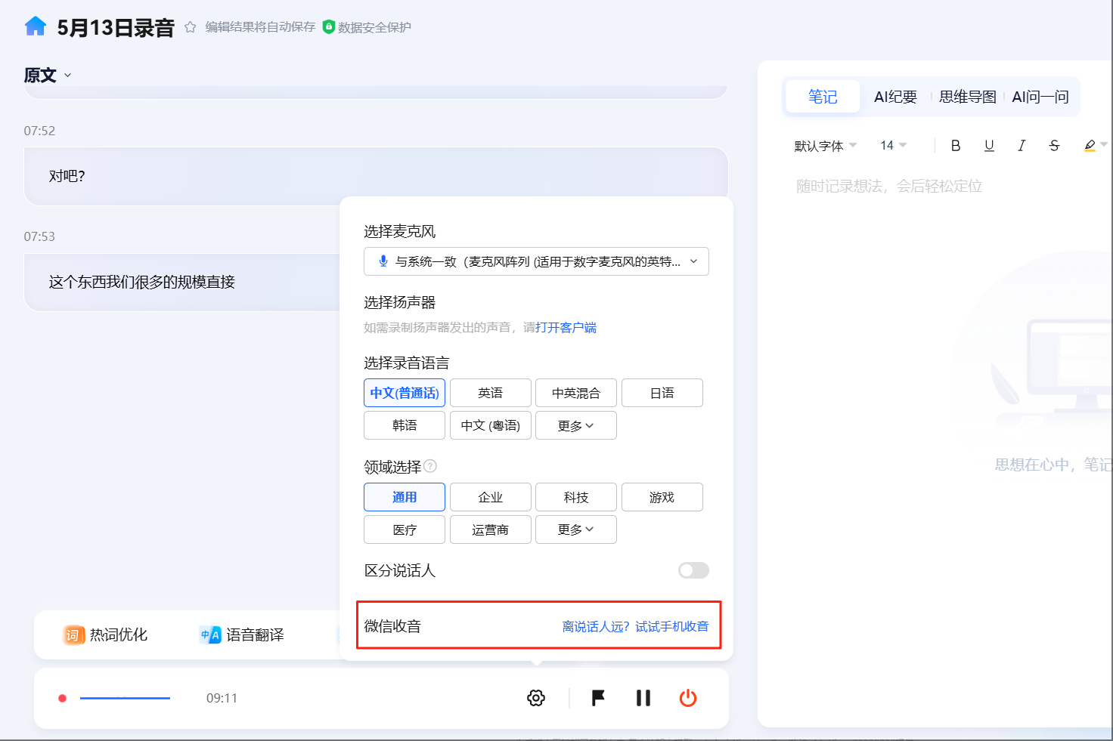Viewport: 1113px width, 741px height.
Task: Expand 更多 under the recording languages
Action: (576, 425)
